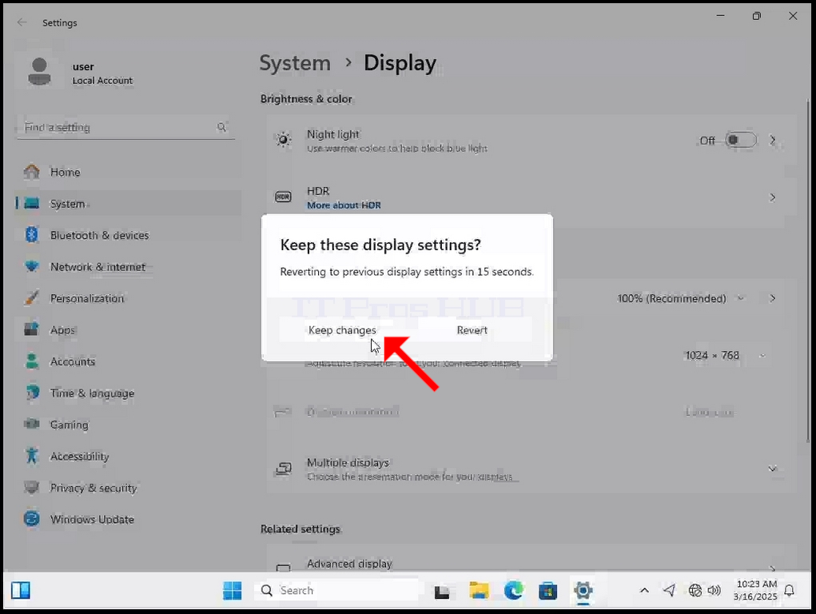Open HDR settings chevron
This screenshot has height=614, width=816.
click(x=773, y=197)
